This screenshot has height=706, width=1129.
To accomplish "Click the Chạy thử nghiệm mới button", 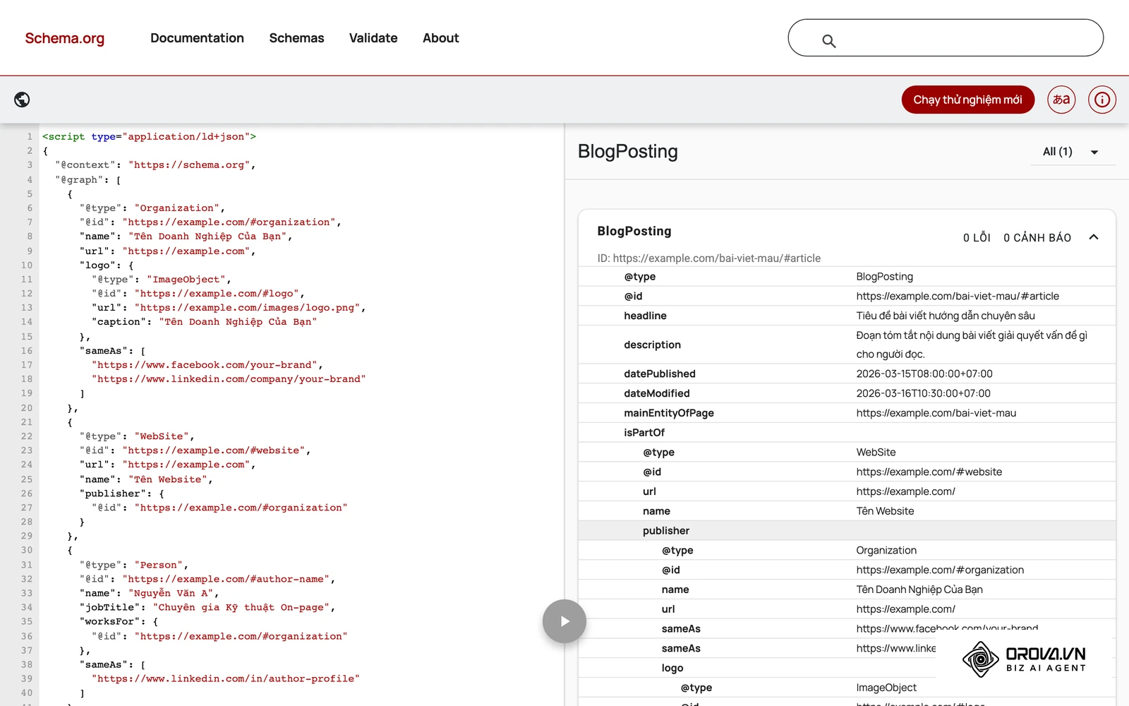I will (967, 100).
